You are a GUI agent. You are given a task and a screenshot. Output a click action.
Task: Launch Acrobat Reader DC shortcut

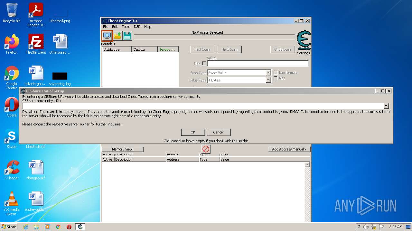[x=36, y=15]
